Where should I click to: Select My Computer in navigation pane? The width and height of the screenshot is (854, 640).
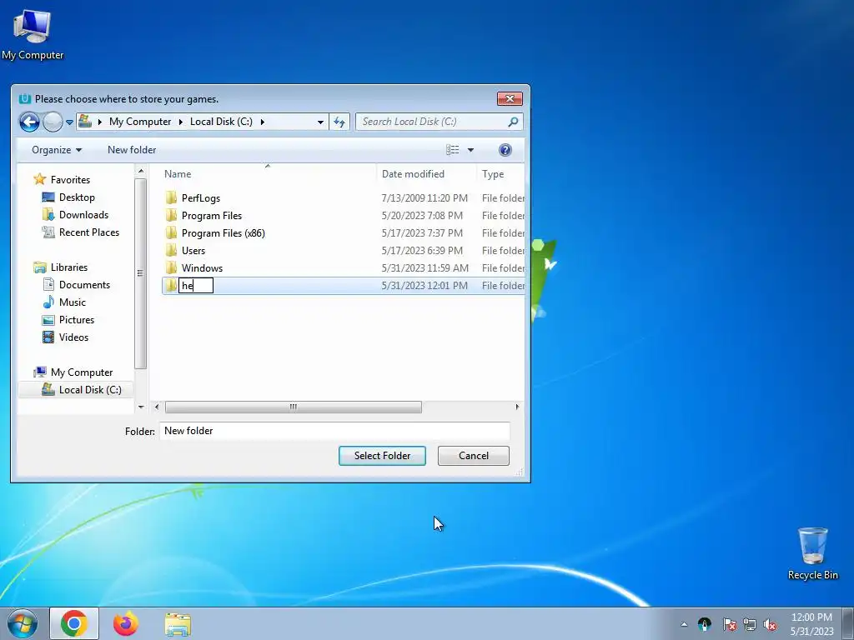click(x=82, y=372)
